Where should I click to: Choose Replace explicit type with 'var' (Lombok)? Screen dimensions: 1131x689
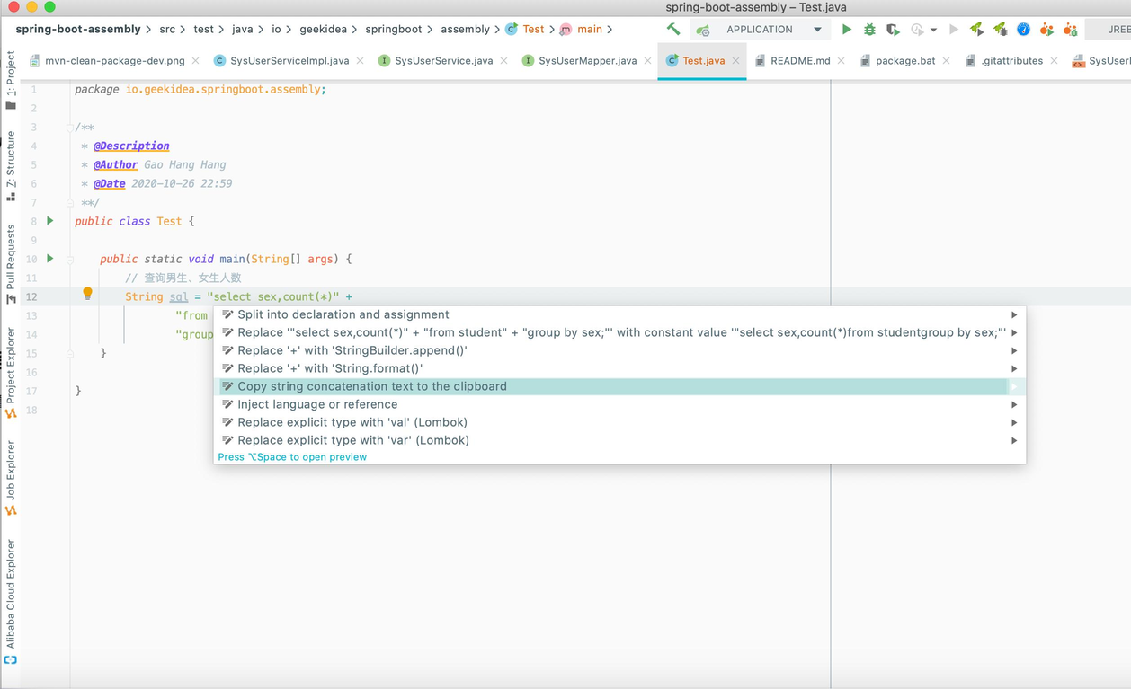(619, 440)
